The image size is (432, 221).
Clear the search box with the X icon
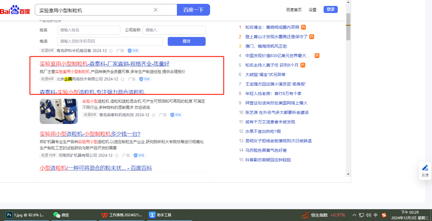156,10
